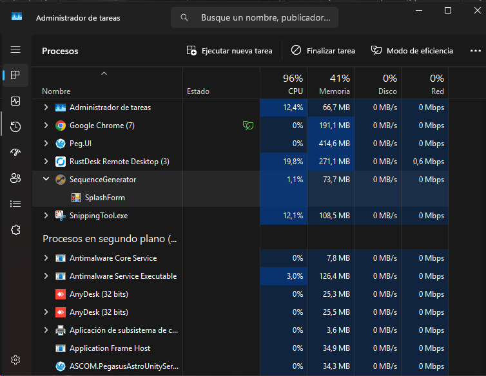486x376 pixels.
Task: Click Finalizar tarea button
Action: point(323,50)
